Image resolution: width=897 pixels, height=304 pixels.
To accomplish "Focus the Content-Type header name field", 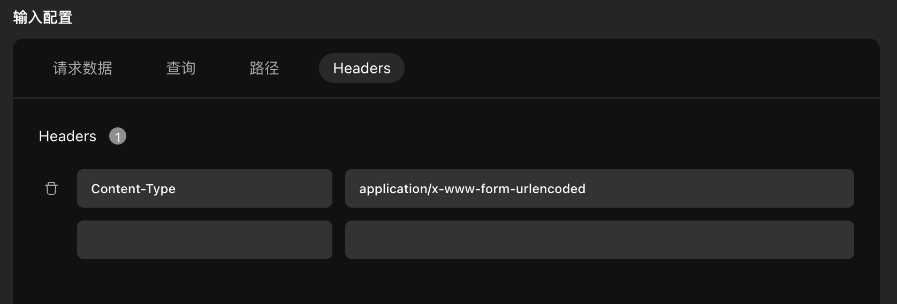I will coord(204,188).
